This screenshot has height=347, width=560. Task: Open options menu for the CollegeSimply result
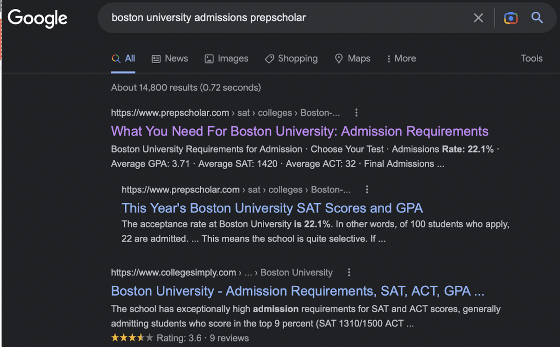click(x=349, y=272)
